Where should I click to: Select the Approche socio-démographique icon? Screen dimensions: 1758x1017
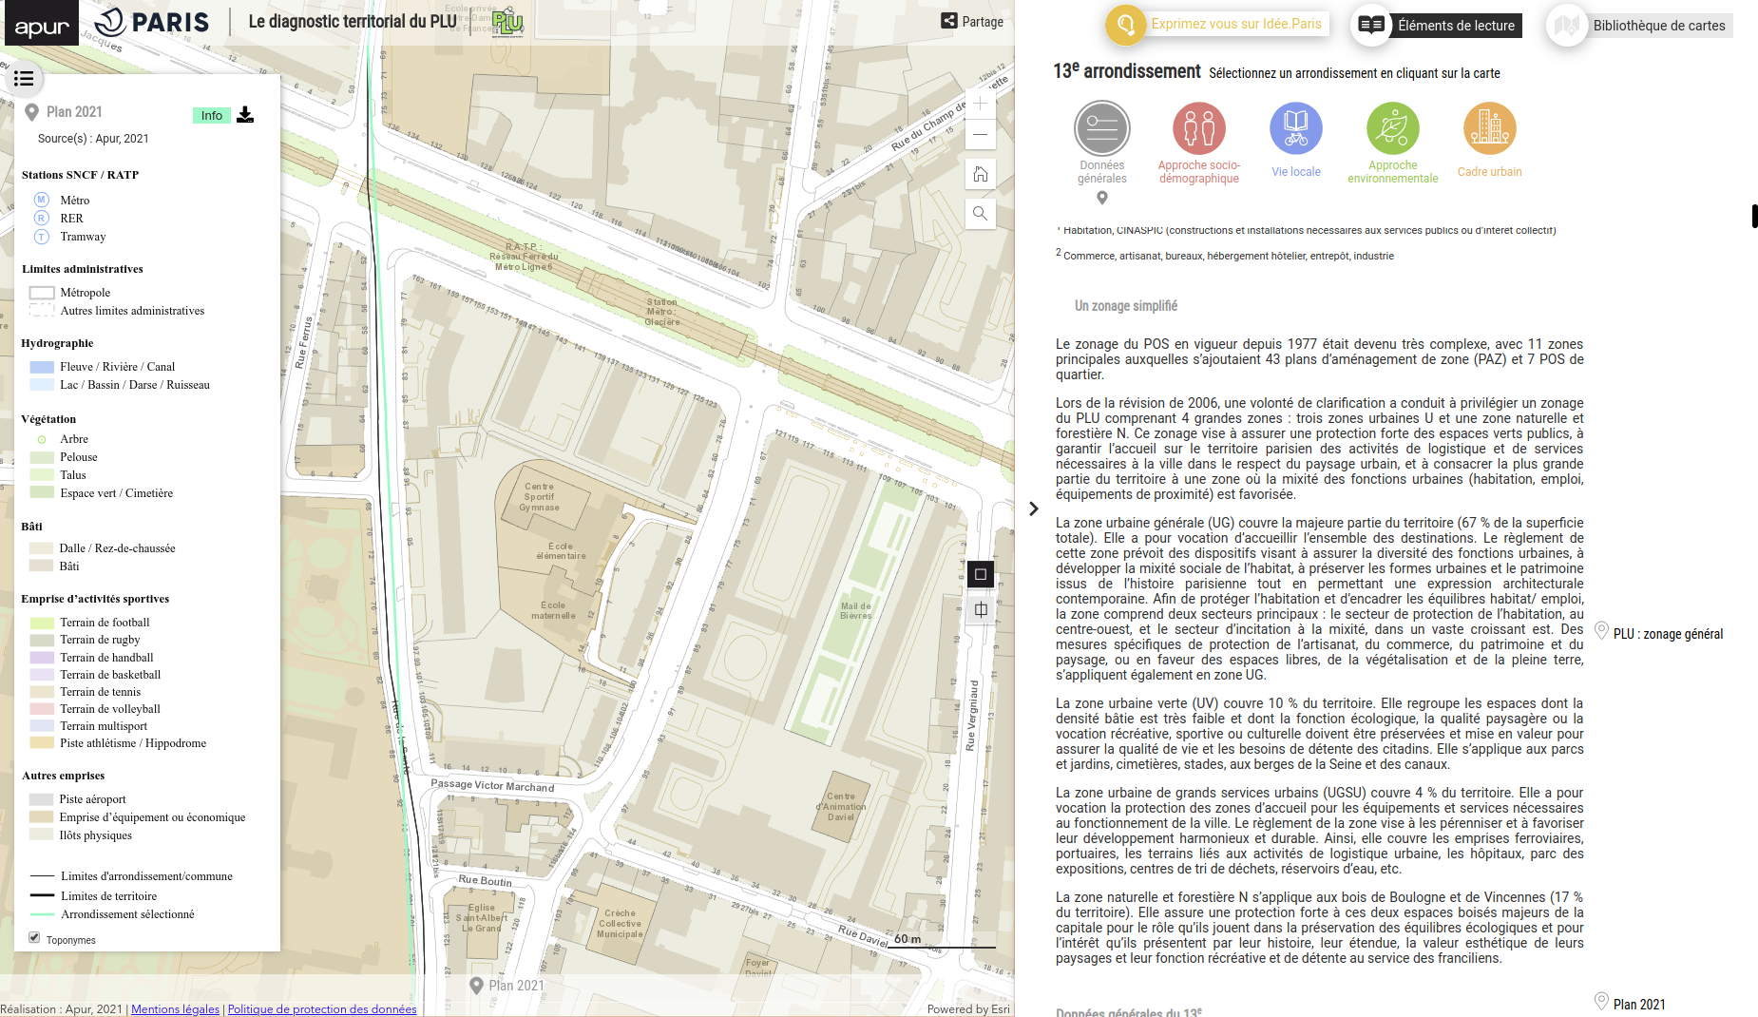pyautogui.click(x=1198, y=129)
